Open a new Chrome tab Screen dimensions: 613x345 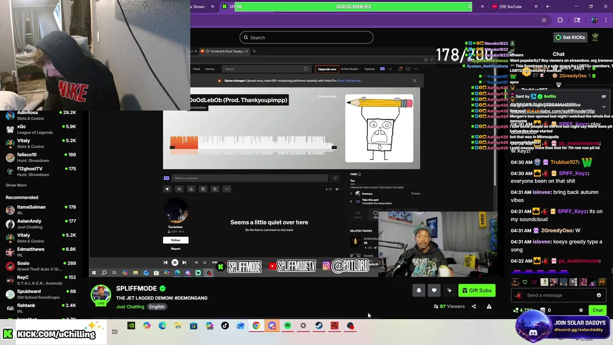pos(547,6)
